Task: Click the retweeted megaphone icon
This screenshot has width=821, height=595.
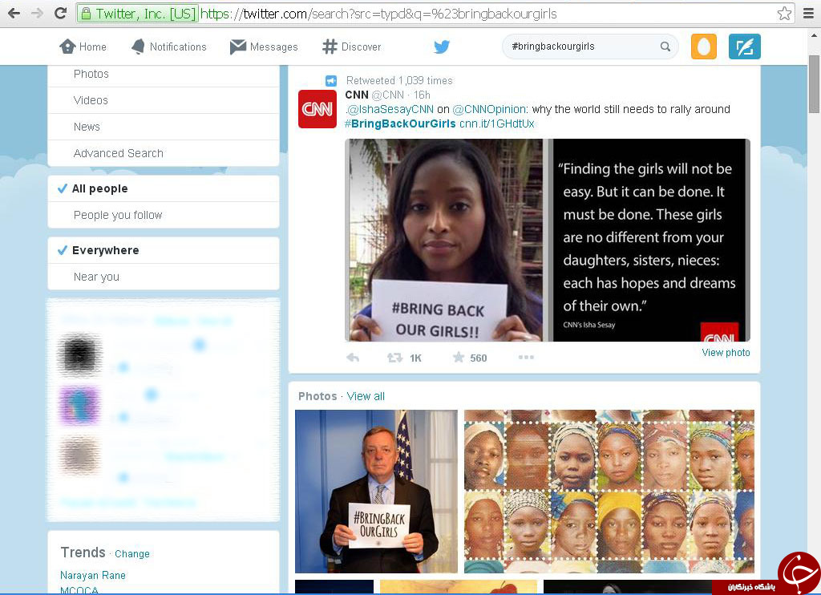Action: (331, 81)
